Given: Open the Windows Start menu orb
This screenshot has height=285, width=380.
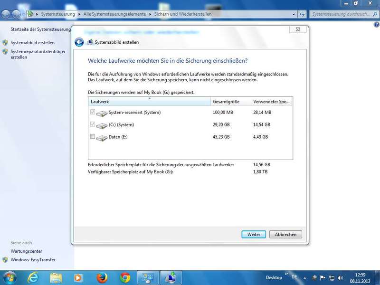Looking at the screenshot, I should (x=9, y=277).
